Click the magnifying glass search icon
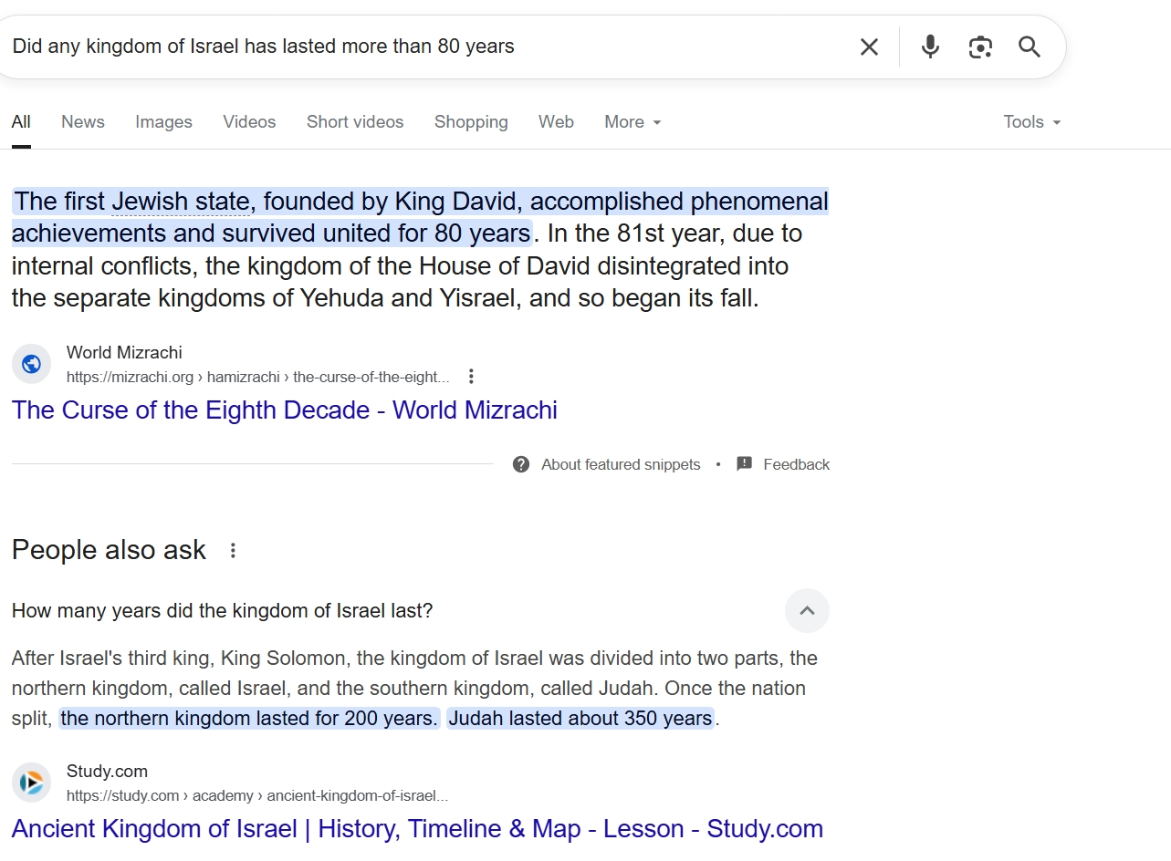This screenshot has height=861, width=1171. [1030, 47]
